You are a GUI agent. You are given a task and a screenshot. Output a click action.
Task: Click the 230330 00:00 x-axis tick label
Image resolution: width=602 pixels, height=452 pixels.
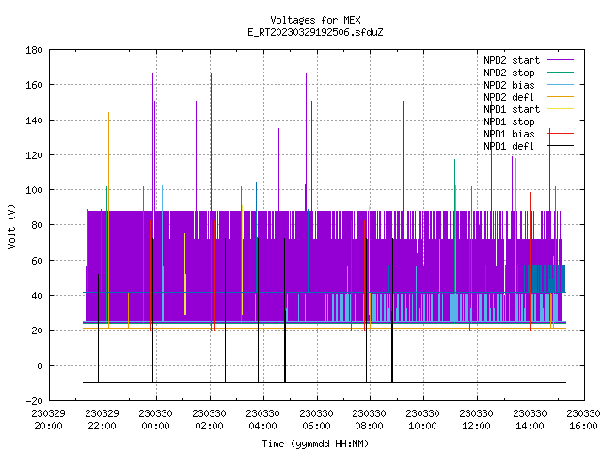point(155,420)
